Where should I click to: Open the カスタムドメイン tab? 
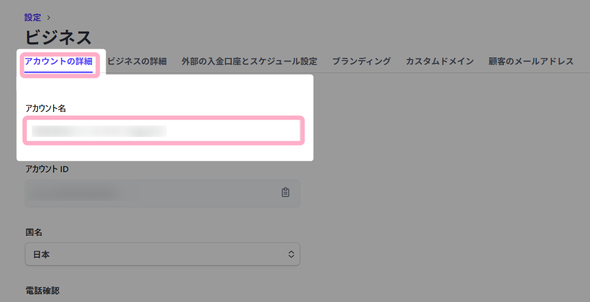click(x=439, y=62)
